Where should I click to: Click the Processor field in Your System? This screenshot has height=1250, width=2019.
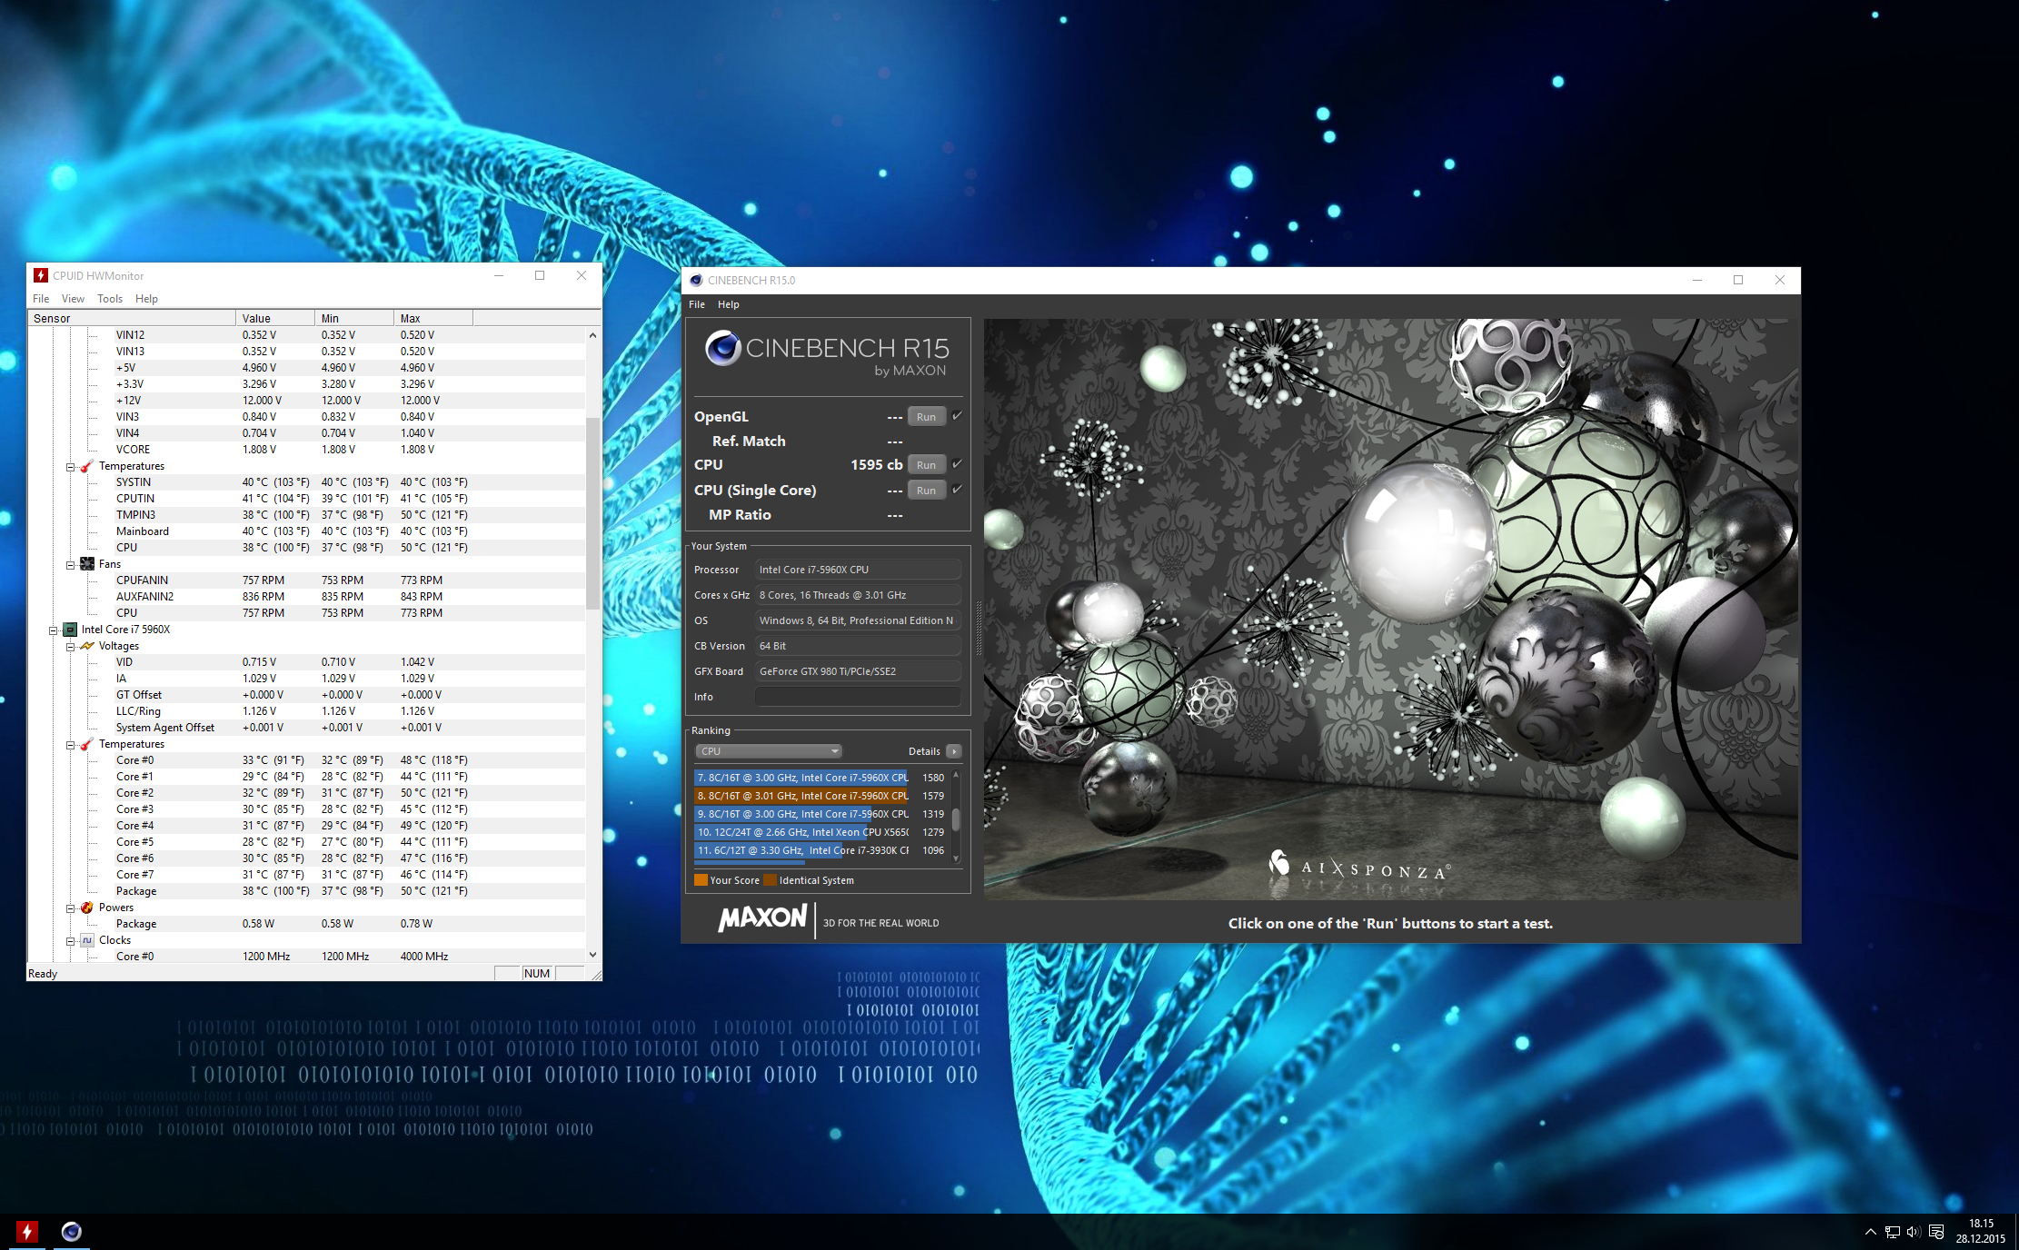pyautogui.click(x=858, y=570)
